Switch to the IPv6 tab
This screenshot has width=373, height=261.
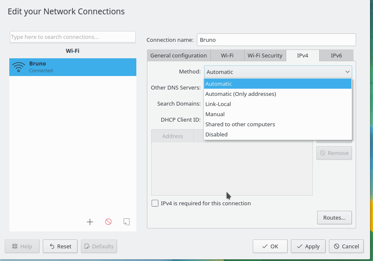point(336,55)
